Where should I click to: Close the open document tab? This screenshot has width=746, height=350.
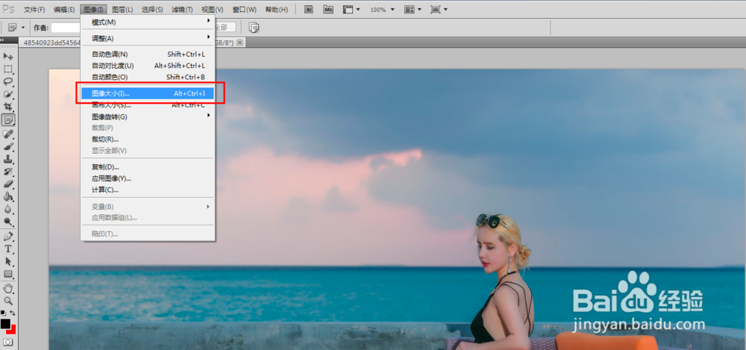tap(239, 43)
